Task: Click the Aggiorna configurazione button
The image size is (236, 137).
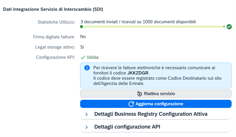Action: 156,104
